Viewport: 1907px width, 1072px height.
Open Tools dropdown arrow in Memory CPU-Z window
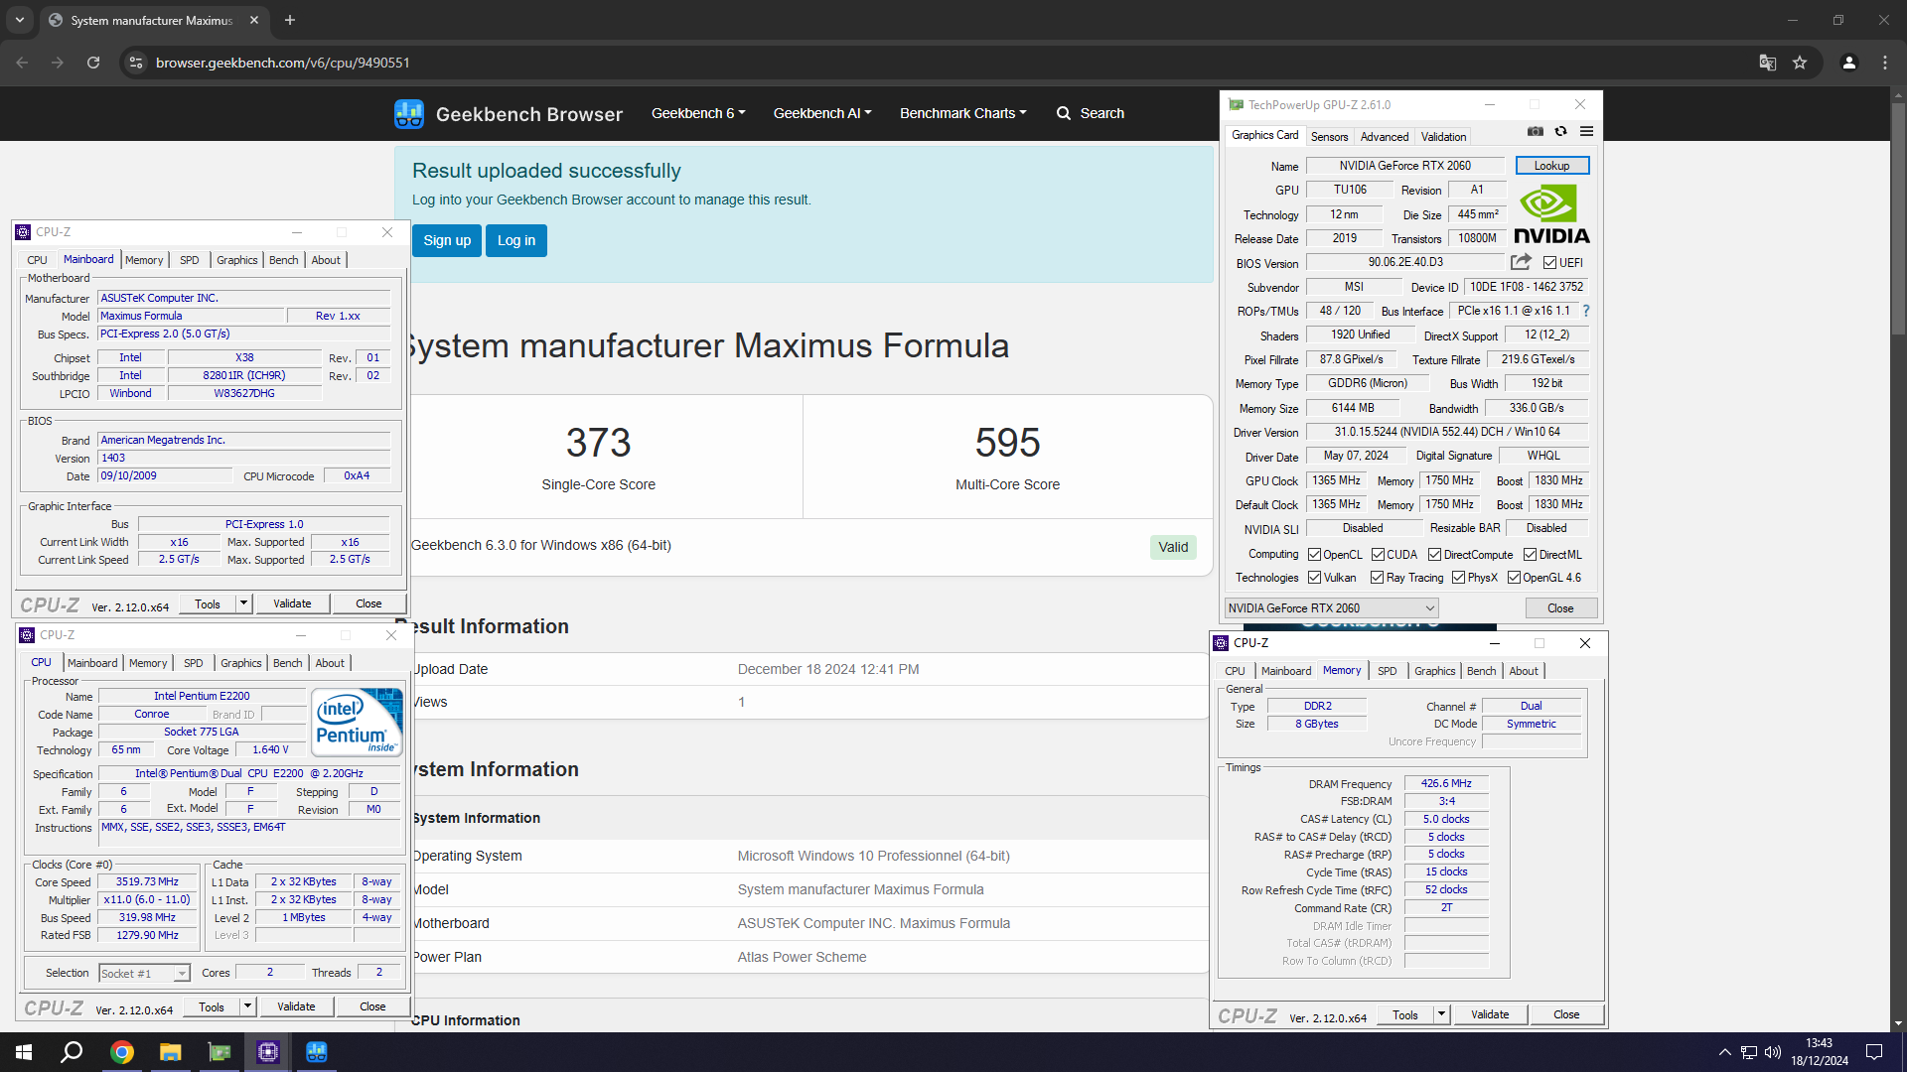tap(1441, 1014)
